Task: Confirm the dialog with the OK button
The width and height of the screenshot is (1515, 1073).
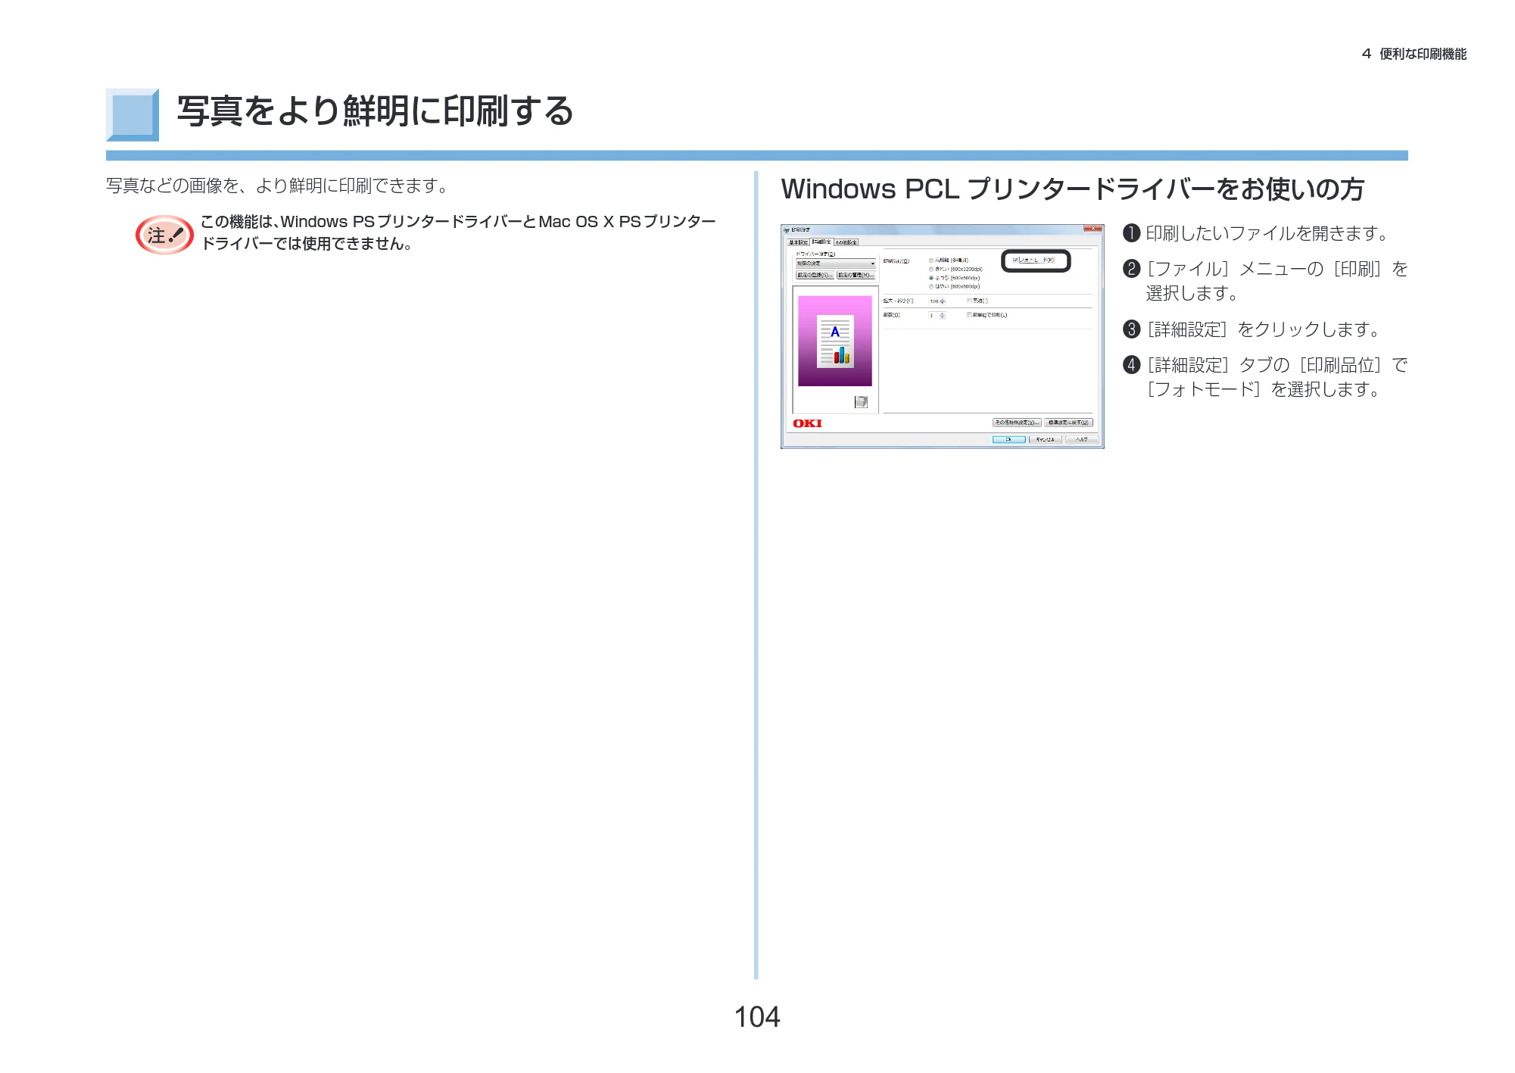Action: pyautogui.click(x=1008, y=440)
